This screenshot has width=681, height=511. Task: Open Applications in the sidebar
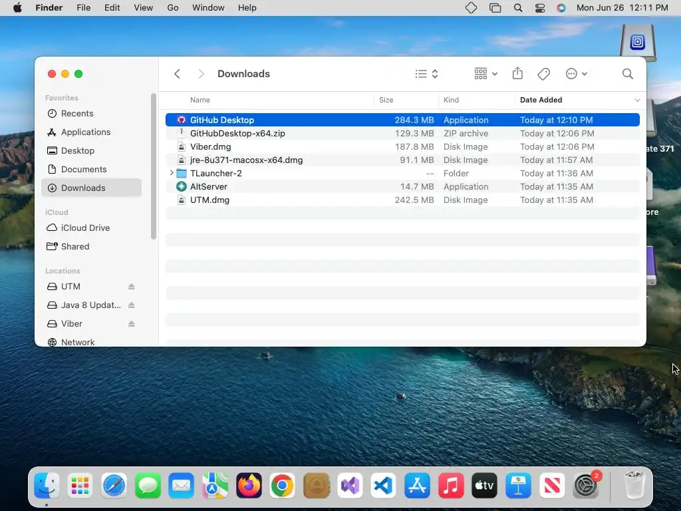coord(91,132)
